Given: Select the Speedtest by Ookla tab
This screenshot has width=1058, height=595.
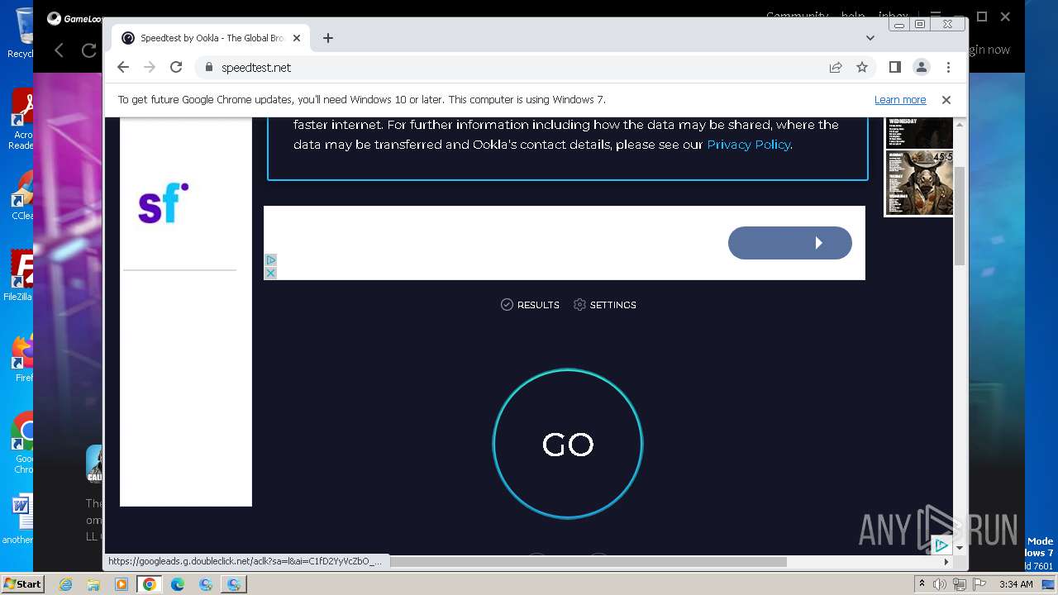Looking at the screenshot, I should point(210,38).
